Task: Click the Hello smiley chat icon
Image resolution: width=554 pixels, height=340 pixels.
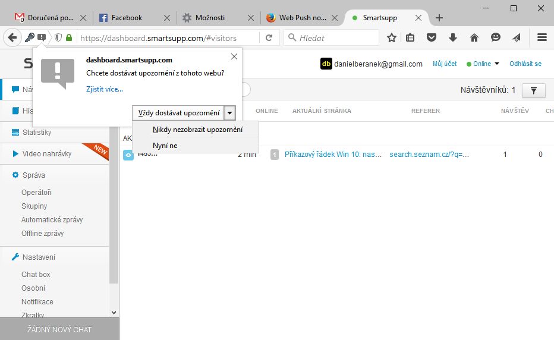Action: (495, 37)
